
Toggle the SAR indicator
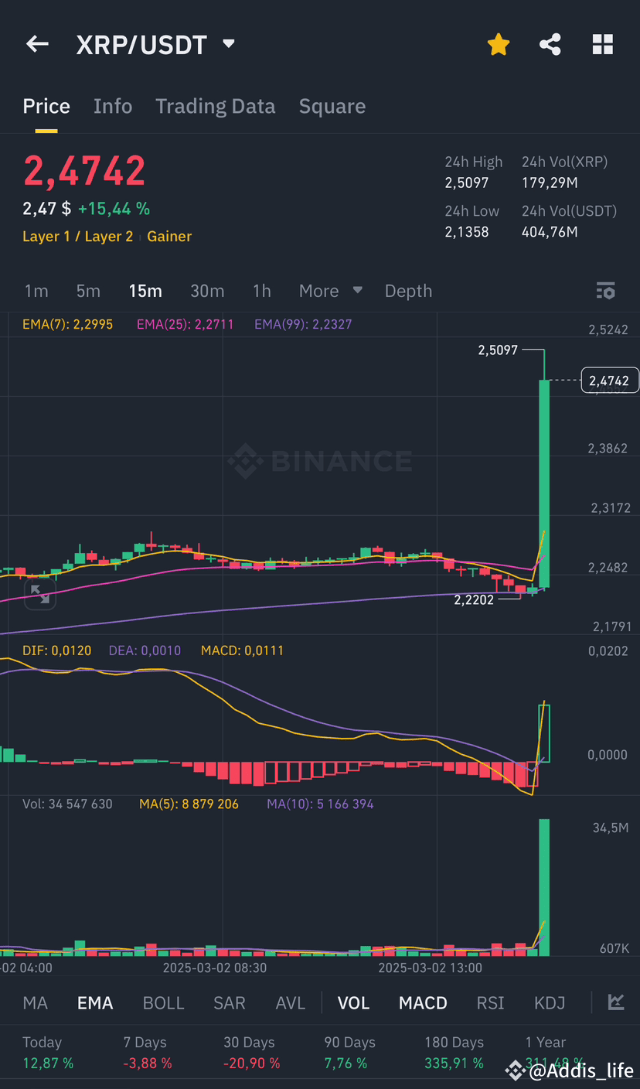click(230, 1003)
